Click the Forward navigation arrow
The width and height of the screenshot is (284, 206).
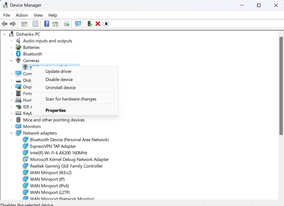[13, 24]
